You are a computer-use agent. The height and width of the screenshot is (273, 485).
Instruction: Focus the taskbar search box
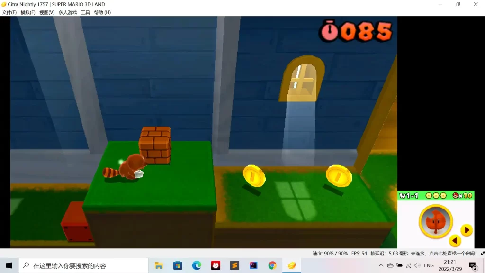click(83, 265)
